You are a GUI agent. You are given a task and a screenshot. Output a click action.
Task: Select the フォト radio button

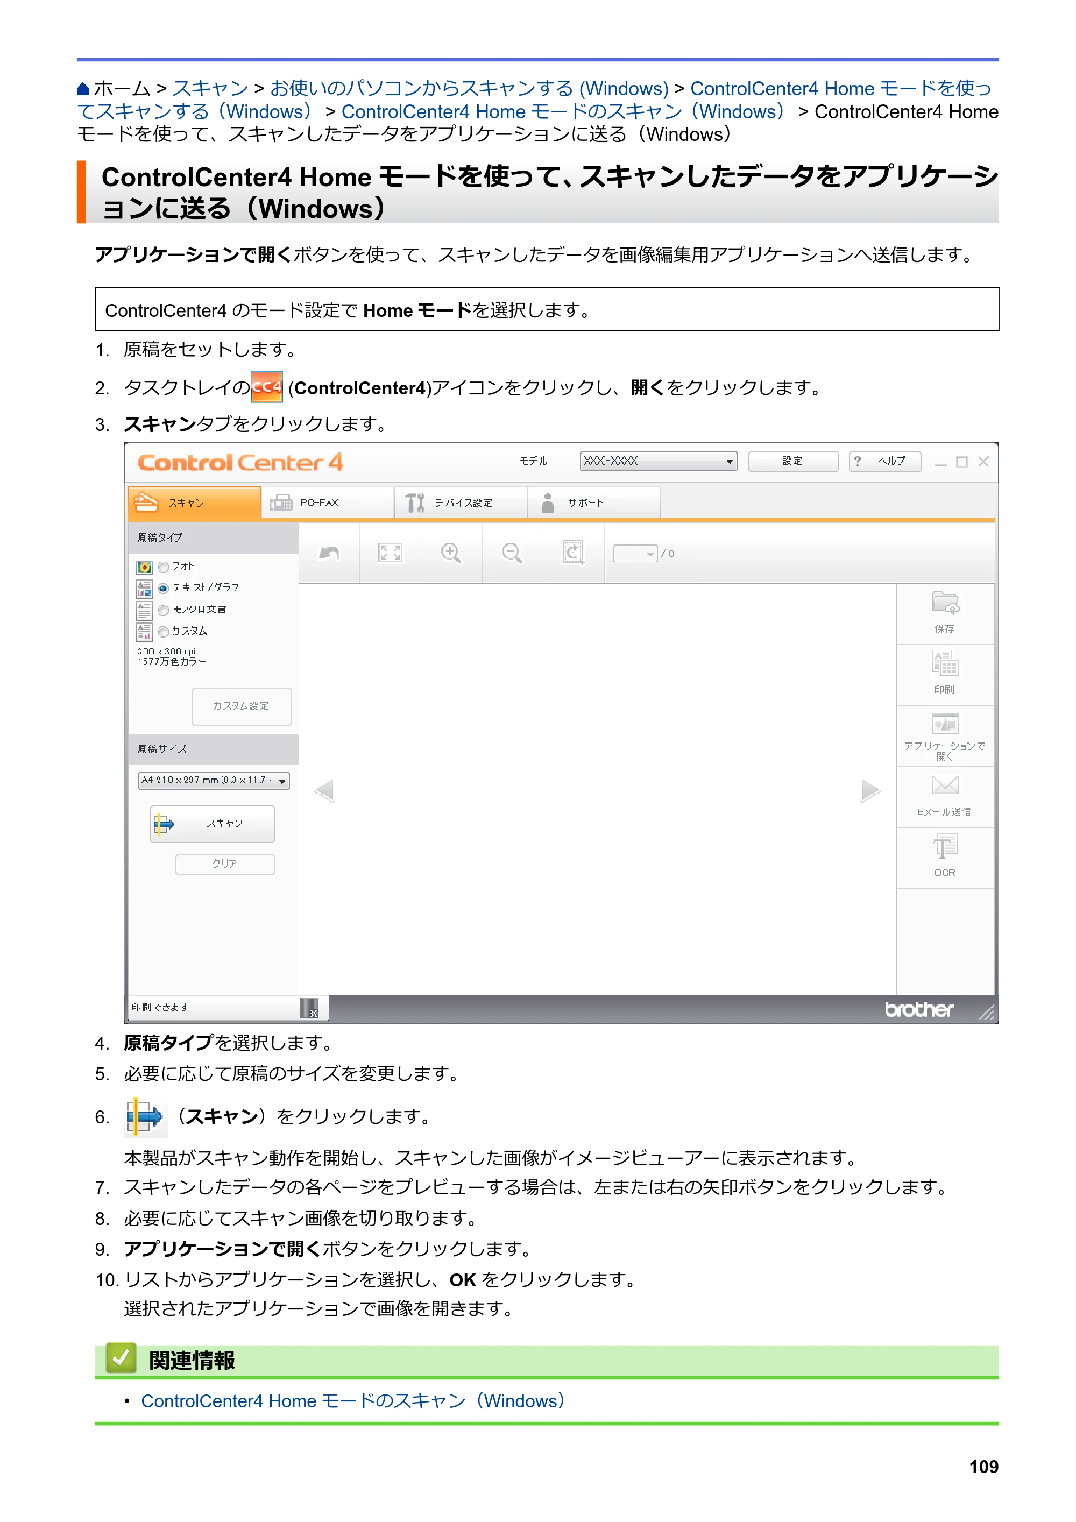click(x=163, y=567)
